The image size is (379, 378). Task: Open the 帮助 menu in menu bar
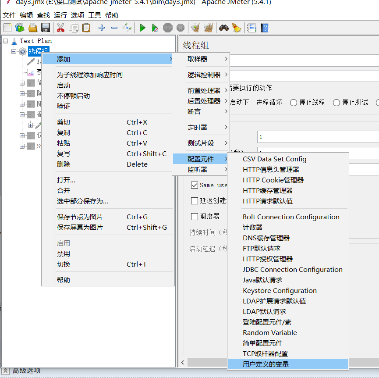pos(111,15)
